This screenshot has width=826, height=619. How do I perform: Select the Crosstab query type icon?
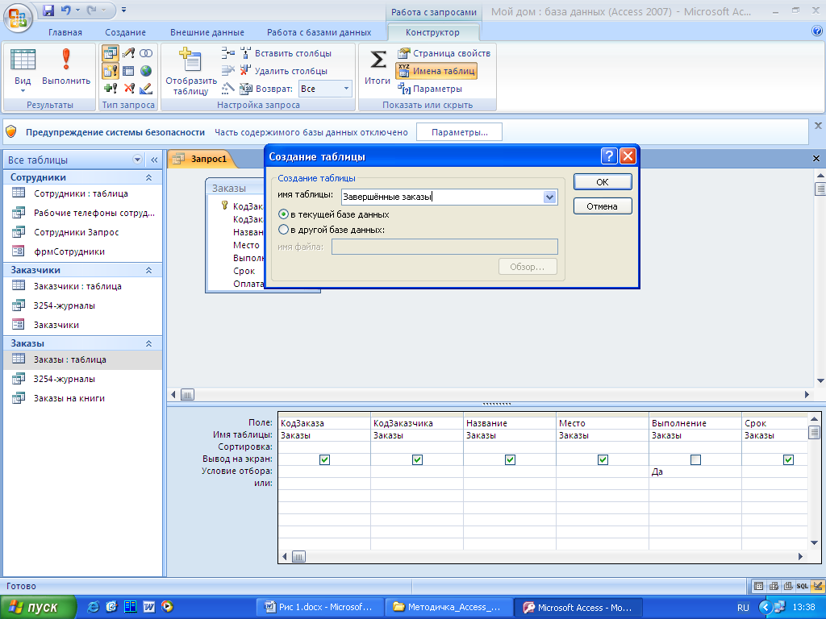coord(128,71)
